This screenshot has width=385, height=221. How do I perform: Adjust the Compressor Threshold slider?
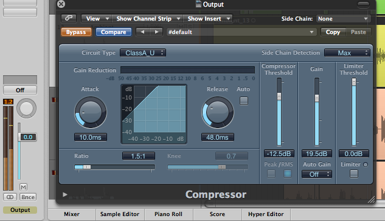279,112
